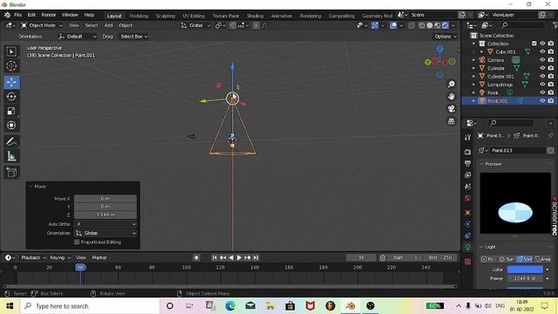Screen dimensions: 558x314
Task: Activate the Cursor tool
Action: pyautogui.click(x=11, y=66)
